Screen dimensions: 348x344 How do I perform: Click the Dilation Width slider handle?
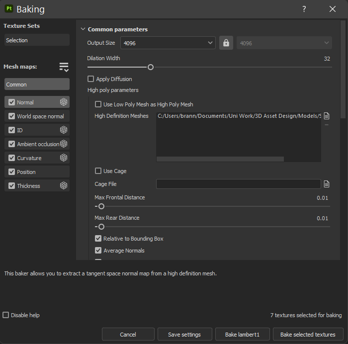tap(150, 67)
